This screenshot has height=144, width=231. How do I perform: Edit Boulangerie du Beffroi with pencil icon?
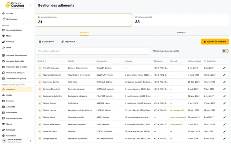tap(224, 96)
